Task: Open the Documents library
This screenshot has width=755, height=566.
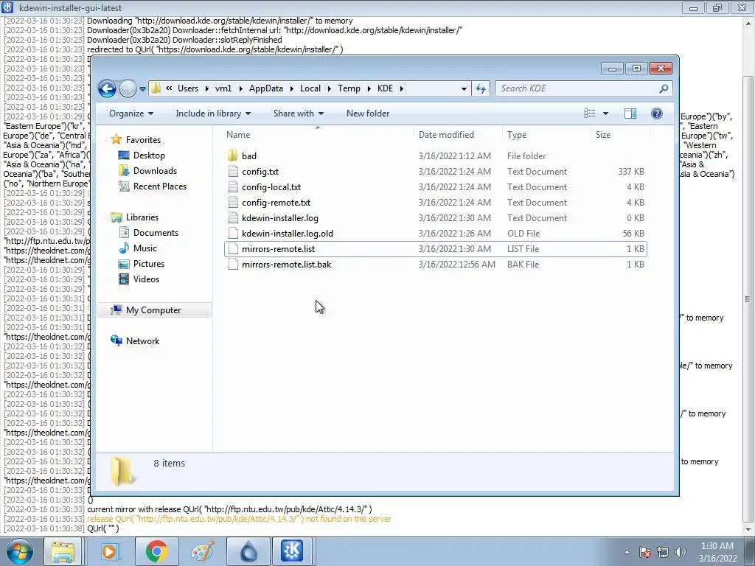Action: point(156,232)
